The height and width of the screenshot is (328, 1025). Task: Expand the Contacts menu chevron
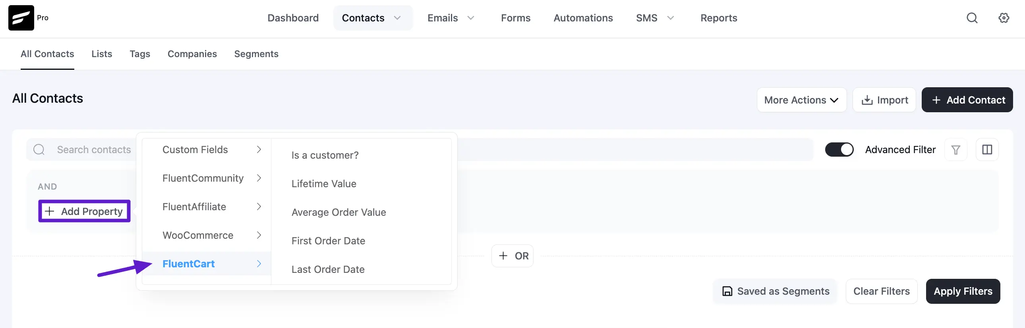(x=397, y=18)
